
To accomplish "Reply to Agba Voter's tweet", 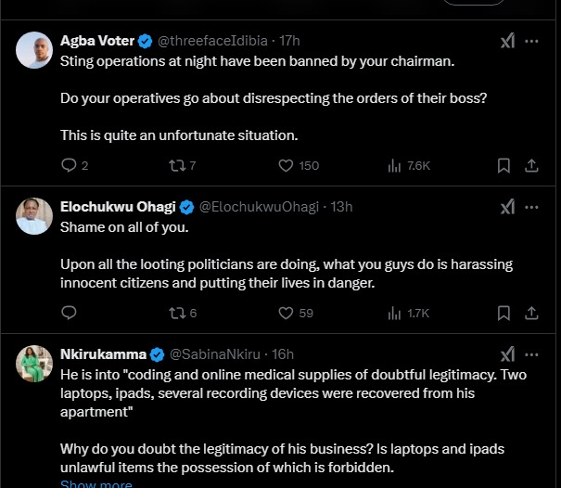I will pyautogui.click(x=69, y=165).
